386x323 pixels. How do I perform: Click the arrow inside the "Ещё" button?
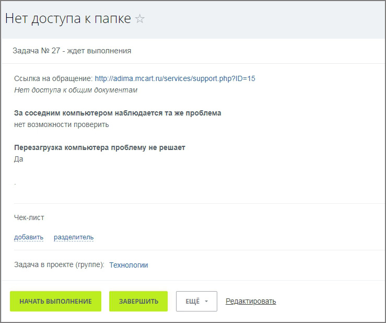tap(207, 302)
